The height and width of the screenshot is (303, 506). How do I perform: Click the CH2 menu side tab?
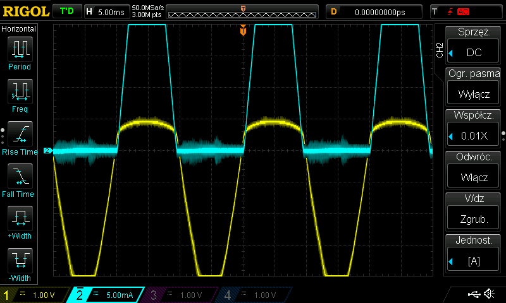439,50
